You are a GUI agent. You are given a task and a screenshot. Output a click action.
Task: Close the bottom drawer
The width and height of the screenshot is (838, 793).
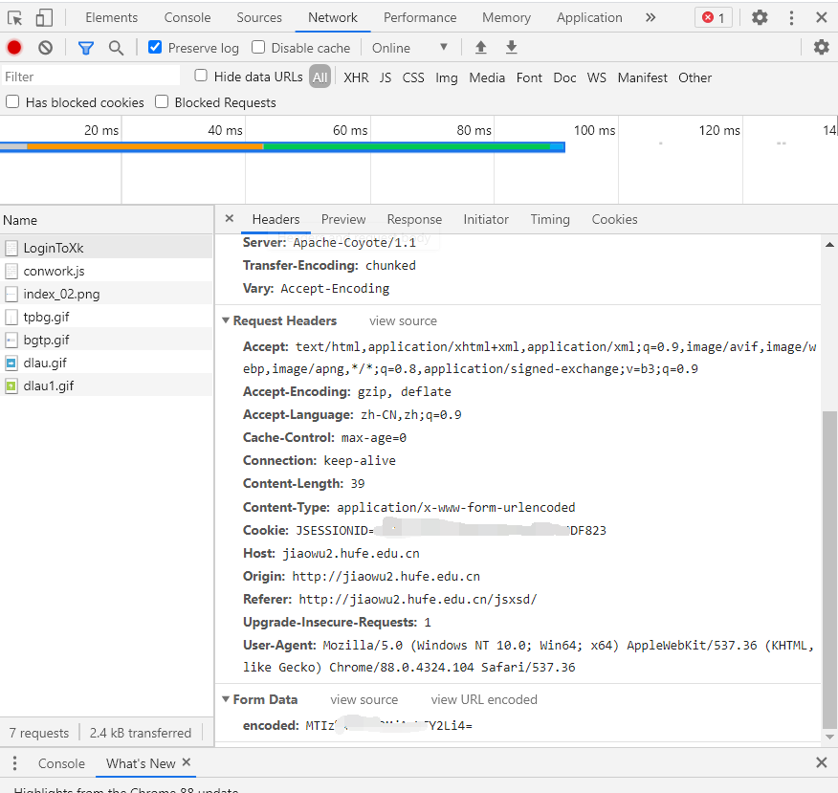point(822,762)
